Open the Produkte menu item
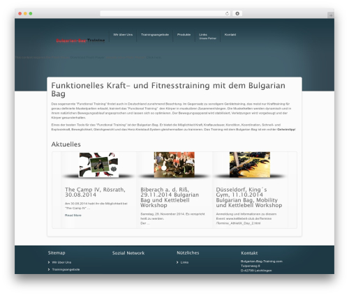 pos(184,35)
